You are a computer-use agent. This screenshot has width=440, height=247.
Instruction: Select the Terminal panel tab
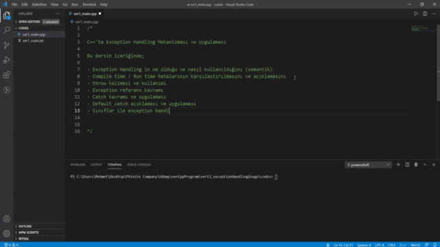(115, 165)
